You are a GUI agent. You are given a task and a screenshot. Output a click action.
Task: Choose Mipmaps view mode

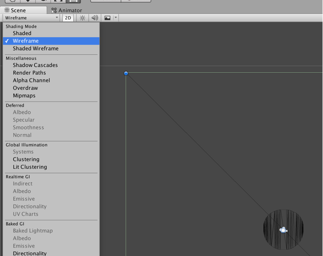[x=51, y=96]
